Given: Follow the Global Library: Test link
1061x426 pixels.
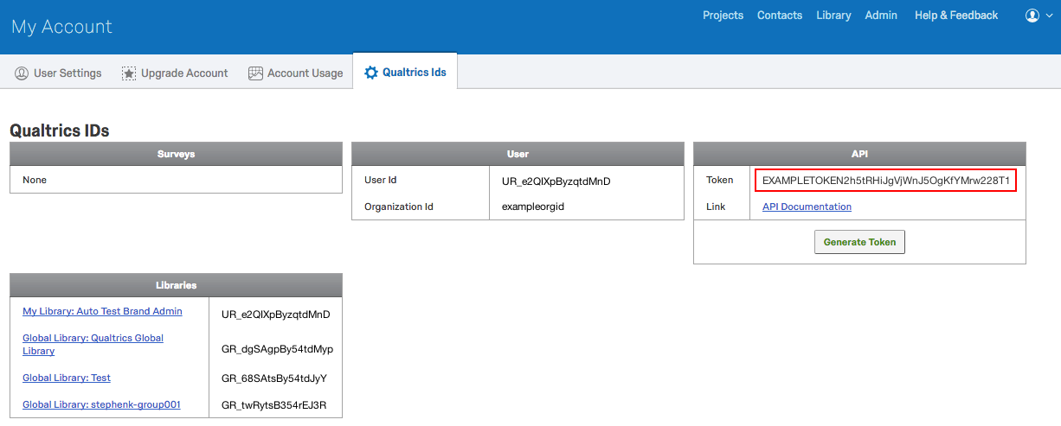Looking at the screenshot, I should [67, 378].
